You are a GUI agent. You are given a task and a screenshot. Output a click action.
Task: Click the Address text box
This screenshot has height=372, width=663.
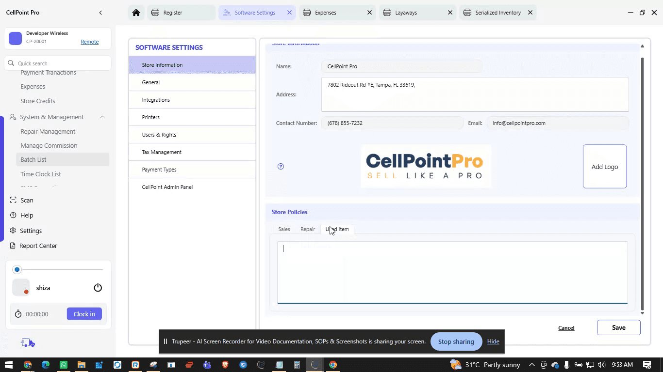pos(475,94)
